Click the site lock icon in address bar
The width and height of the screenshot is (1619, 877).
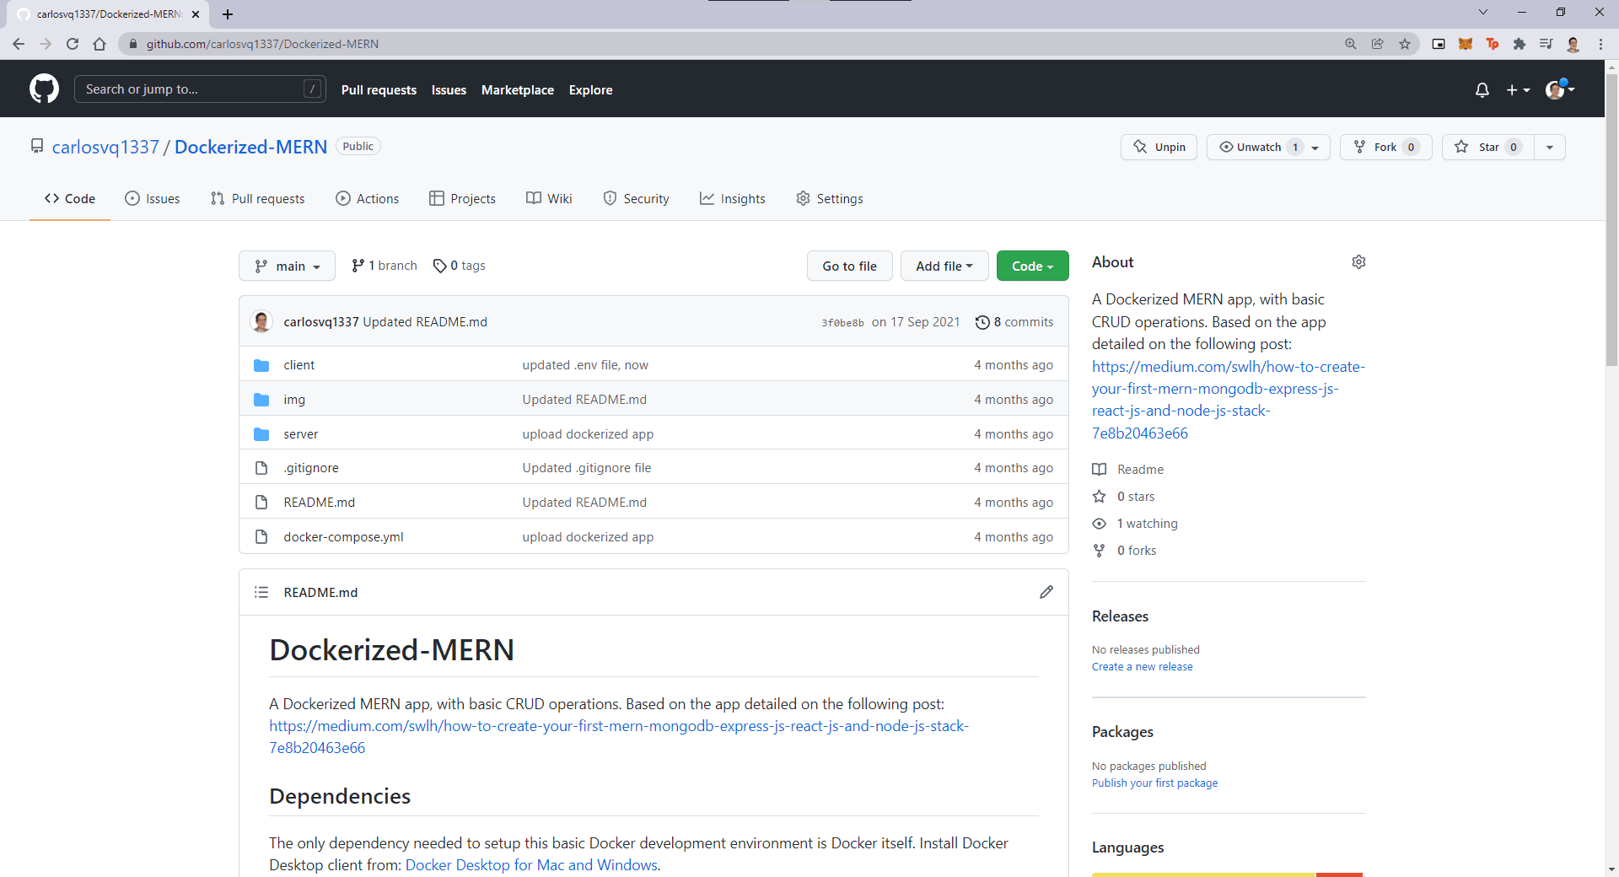(132, 44)
